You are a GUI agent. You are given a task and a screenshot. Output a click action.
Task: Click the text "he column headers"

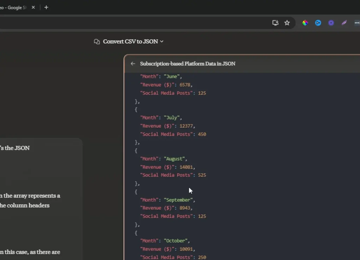pyautogui.click(x=25, y=206)
